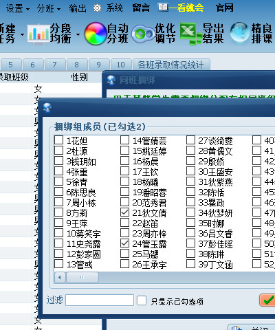Uncheck the box for 21狄文倩
275x330 pixels.
tap(124, 212)
